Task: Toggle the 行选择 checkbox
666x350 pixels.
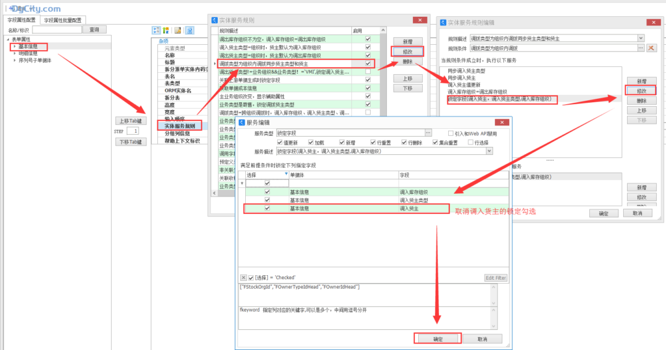Action: pyautogui.click(x=469, y=142)
